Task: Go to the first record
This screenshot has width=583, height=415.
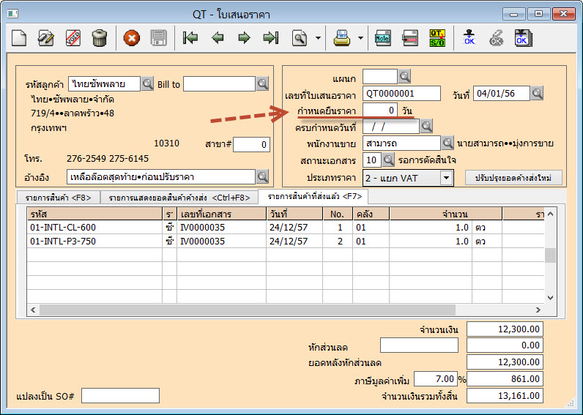Action: pyautogui.click(x=191, y=38)
